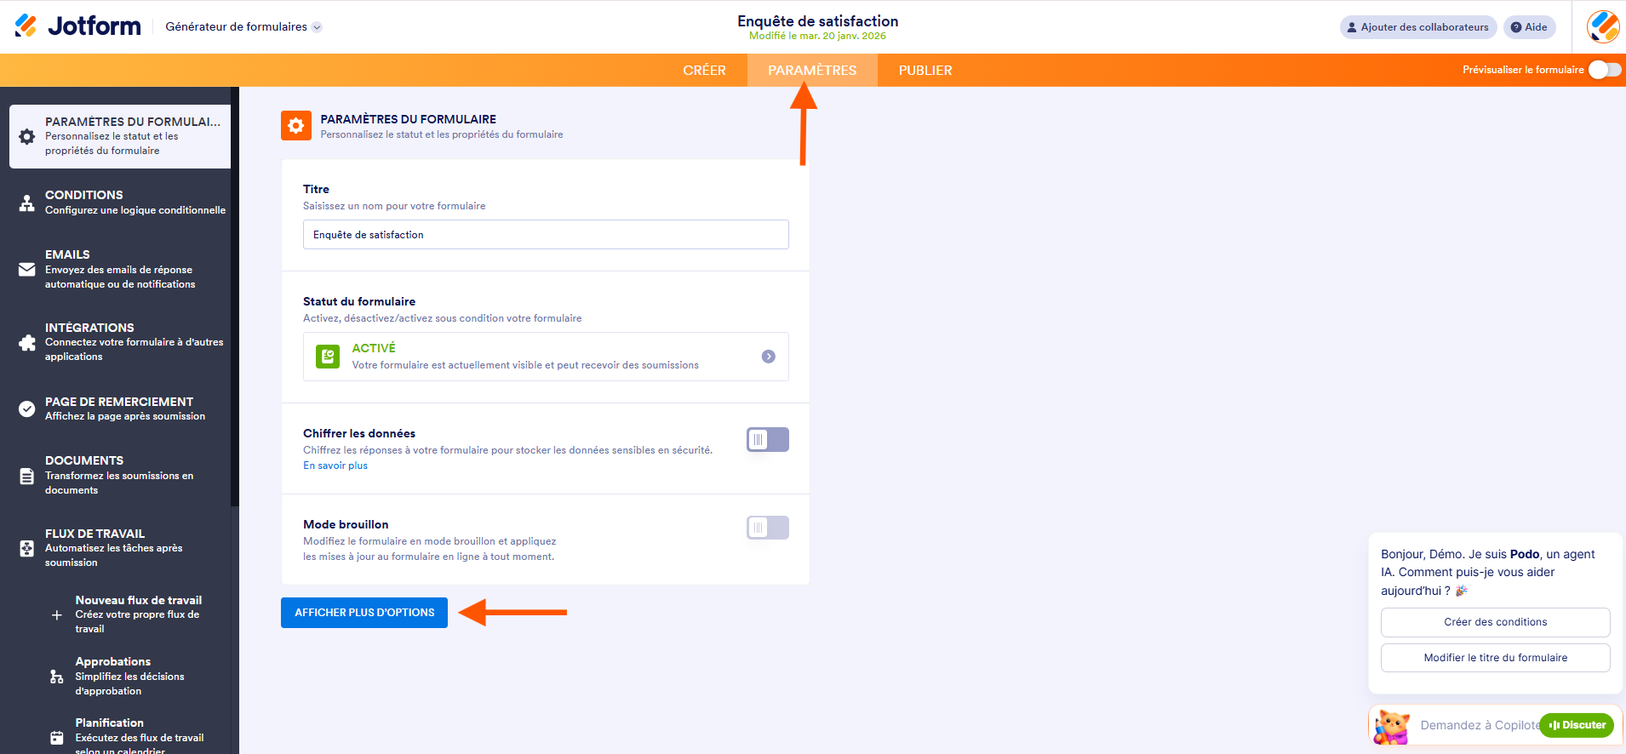Open Emails settings in the sidebar
Viewport: 1626px width, 754px height.
[x=120, y=269]
